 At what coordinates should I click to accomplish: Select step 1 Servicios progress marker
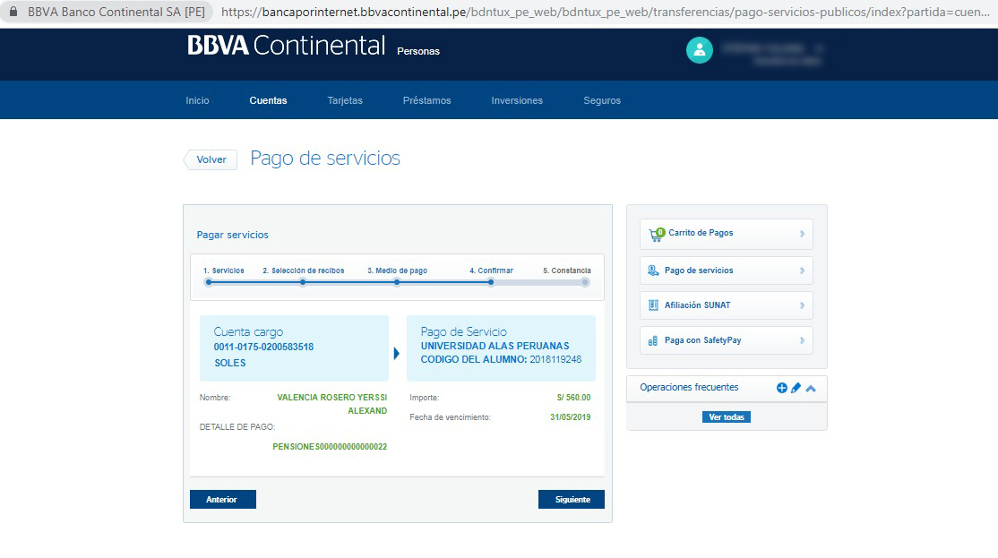[x=209, y=282]
